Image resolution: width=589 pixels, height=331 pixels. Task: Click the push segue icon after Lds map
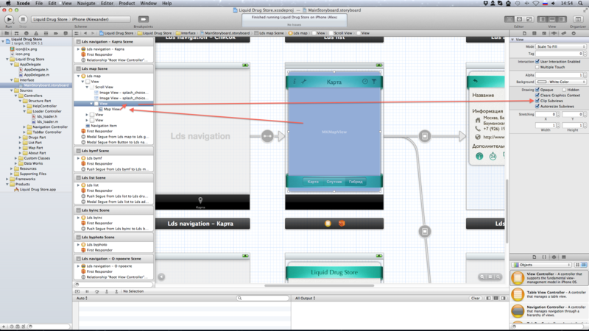coord(425,136)
